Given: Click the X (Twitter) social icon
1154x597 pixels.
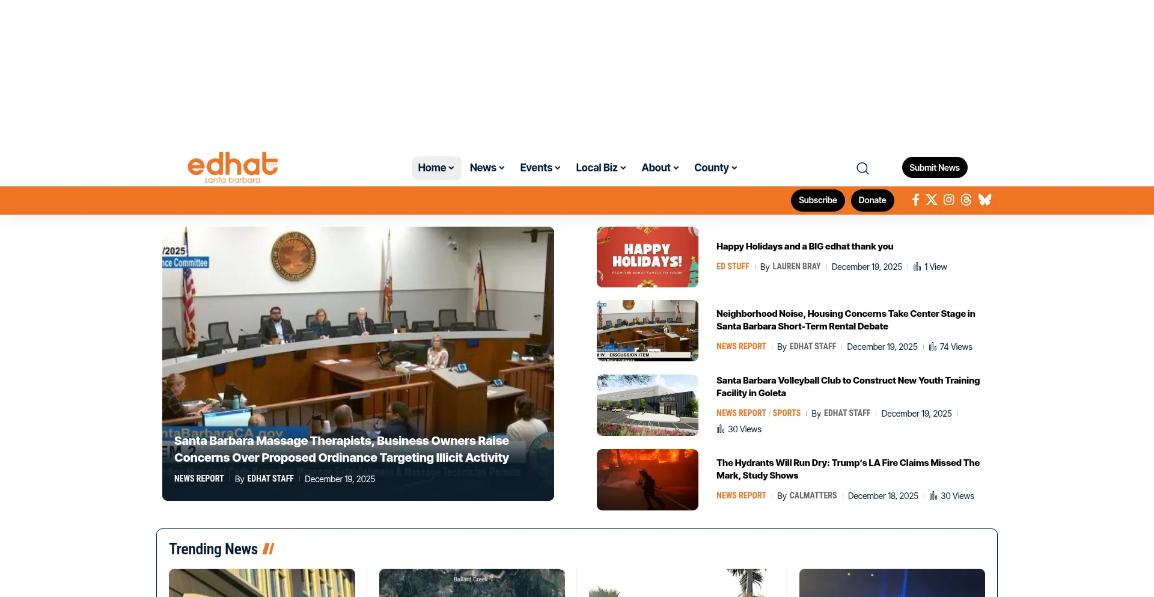Looking at the screenshot, I should (x=932, y=200).
